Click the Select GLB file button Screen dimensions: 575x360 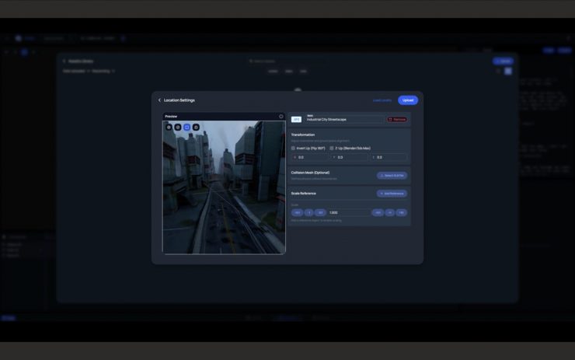[x=392, y=176]
